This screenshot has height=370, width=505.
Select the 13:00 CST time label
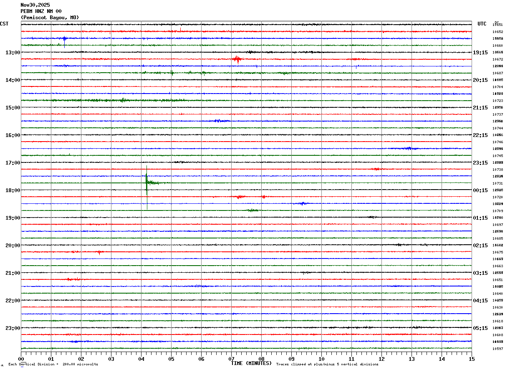point(13,53)
